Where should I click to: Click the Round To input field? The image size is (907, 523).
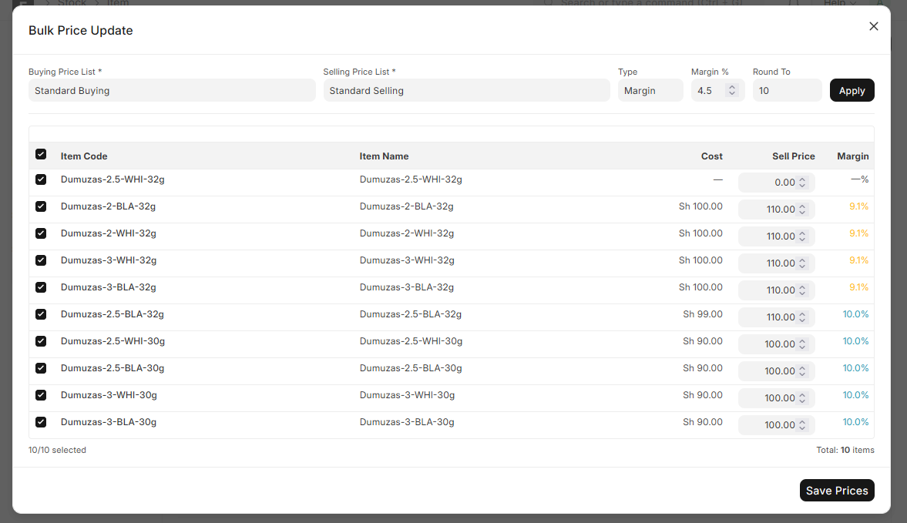[787, 91]
